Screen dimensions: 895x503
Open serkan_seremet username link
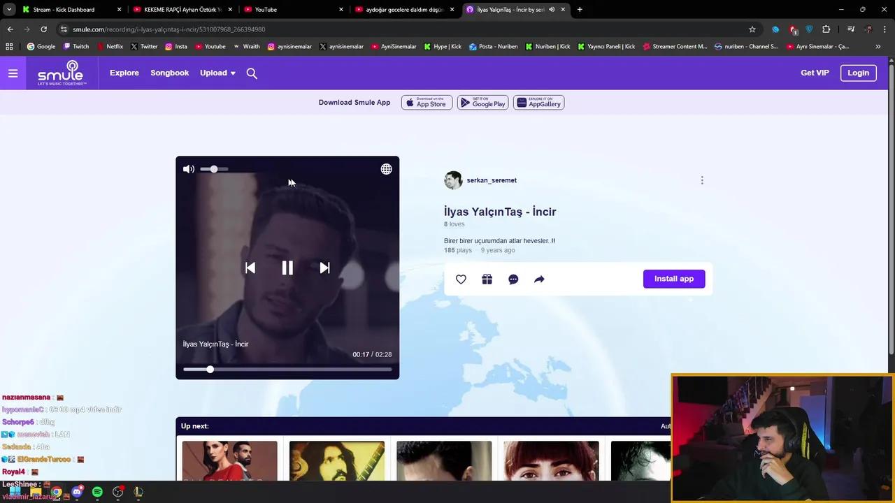pos(492,180)
